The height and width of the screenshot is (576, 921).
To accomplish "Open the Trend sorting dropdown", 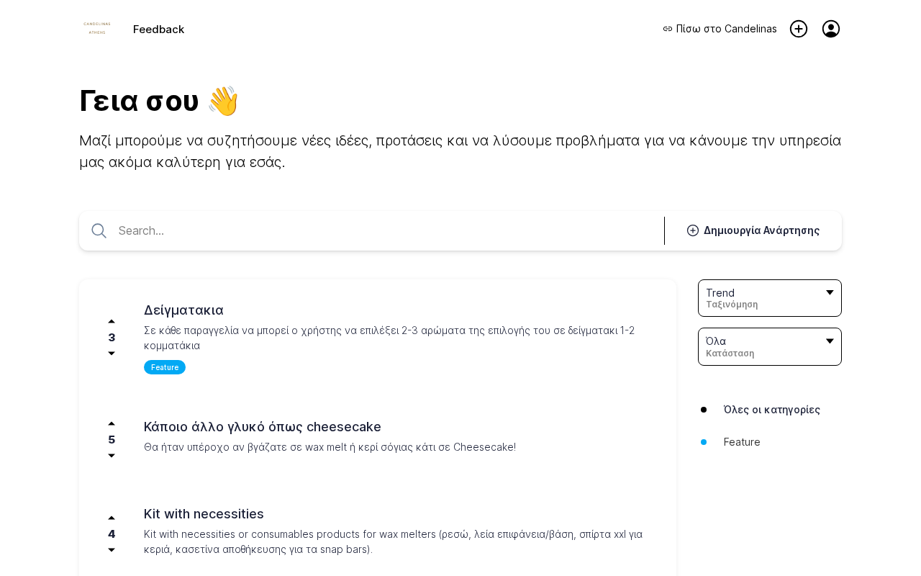I will click(769, 298).
